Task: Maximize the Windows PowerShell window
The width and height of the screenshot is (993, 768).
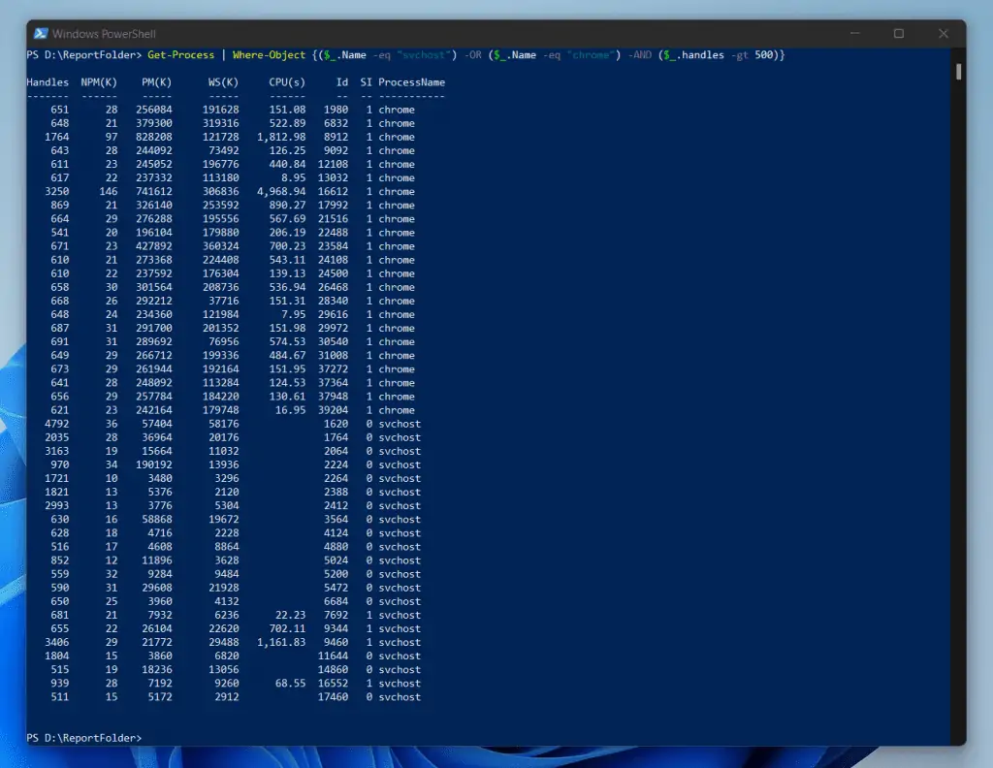Action: pos(899,33)
